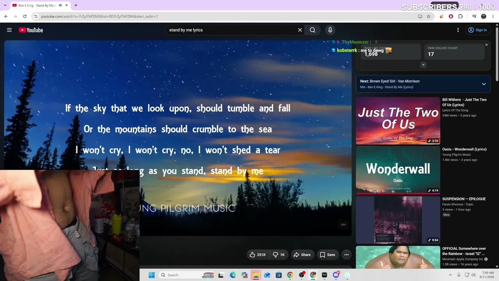Viewport: 499px width, 281px height.
Task: Open the Just The Two Of Us thumbnail
Action: (398, 121)
